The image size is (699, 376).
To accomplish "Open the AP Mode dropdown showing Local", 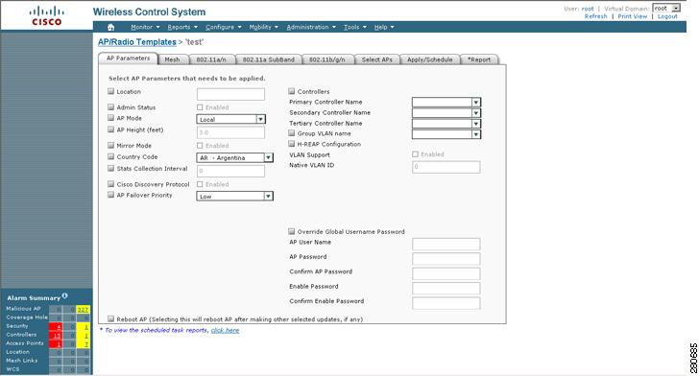I will [230, 119].
